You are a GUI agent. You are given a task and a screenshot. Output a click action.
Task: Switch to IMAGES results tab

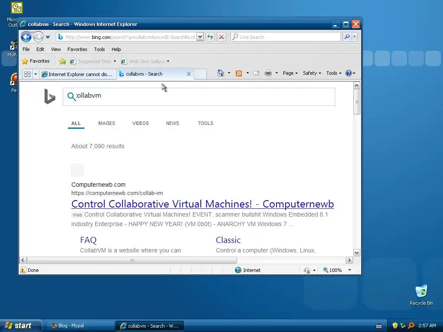click(x=106, y=123)
